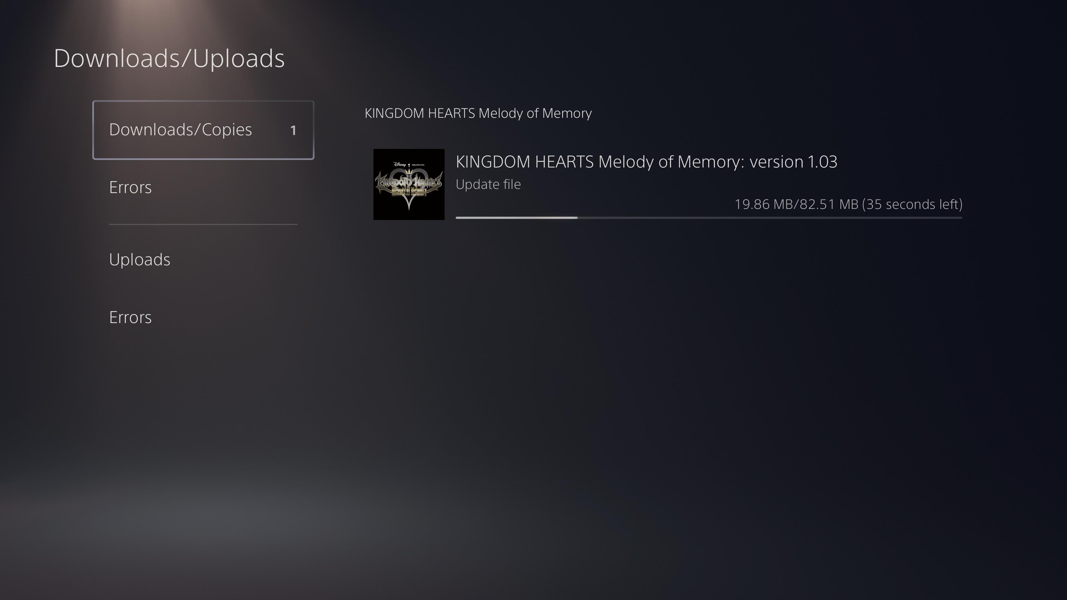Click the Square Enix logo in the artwork
Viewport: 1067px width, 600px height.
pos(418,165)
